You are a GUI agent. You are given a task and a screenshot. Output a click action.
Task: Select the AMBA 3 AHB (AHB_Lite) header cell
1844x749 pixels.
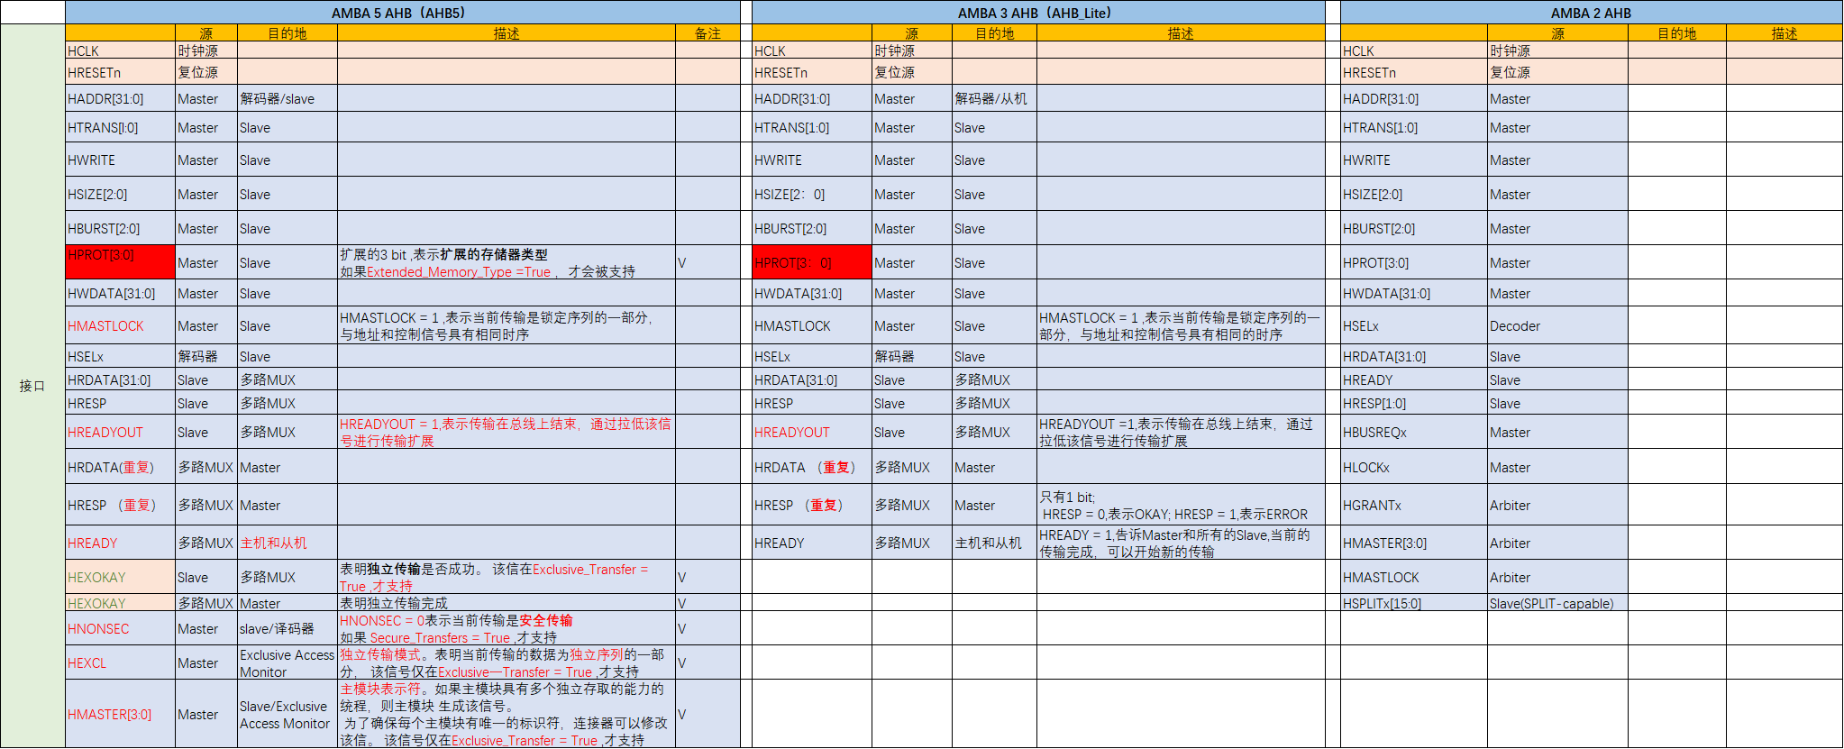click(x=1038, y=13)
